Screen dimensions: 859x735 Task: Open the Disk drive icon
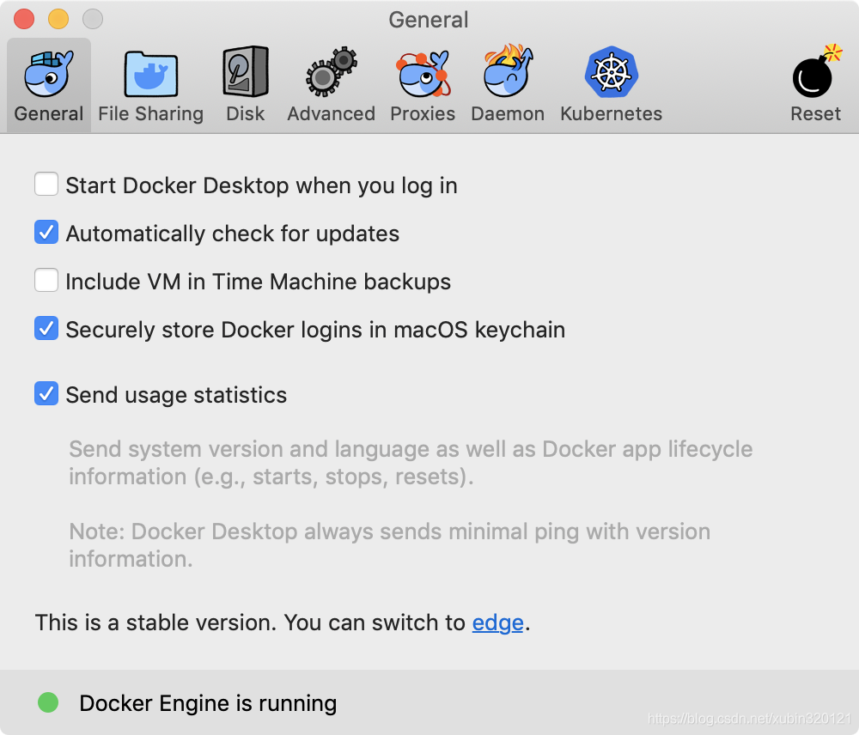coord(246,72)
